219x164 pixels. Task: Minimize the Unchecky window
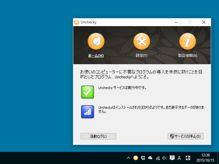(x=176, y=22)
